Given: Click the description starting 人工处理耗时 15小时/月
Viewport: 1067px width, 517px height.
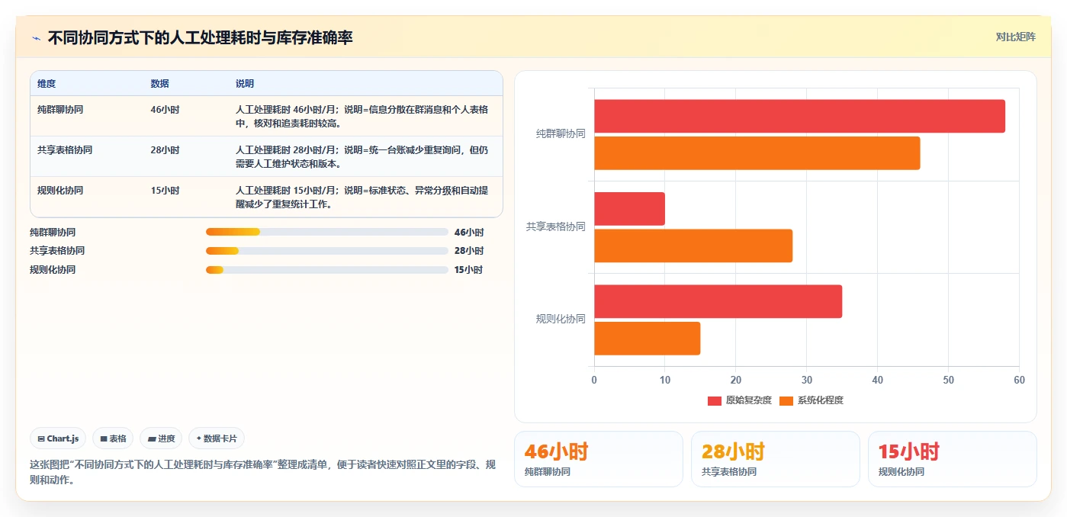Looking at the screenshot, I should coord(362,197).
